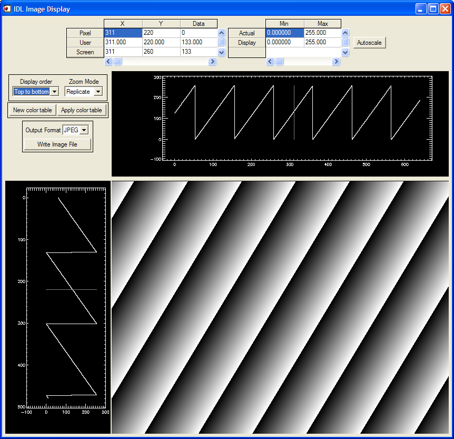Viewport: 454px width, 439px height.
Task: Select the Screen row header
Action: click(x=85, y=52)
